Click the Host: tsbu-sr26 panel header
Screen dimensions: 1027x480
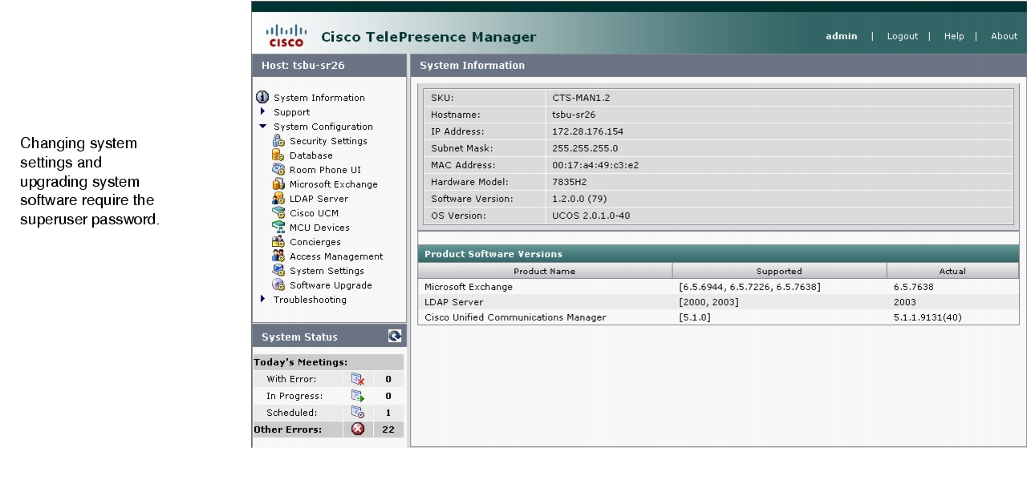click(329, 66)
